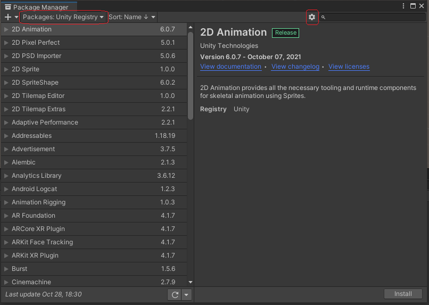Select the 2D SpriteShape package
429x305 pixels.
pyautogui.click(x=94, y=83)
